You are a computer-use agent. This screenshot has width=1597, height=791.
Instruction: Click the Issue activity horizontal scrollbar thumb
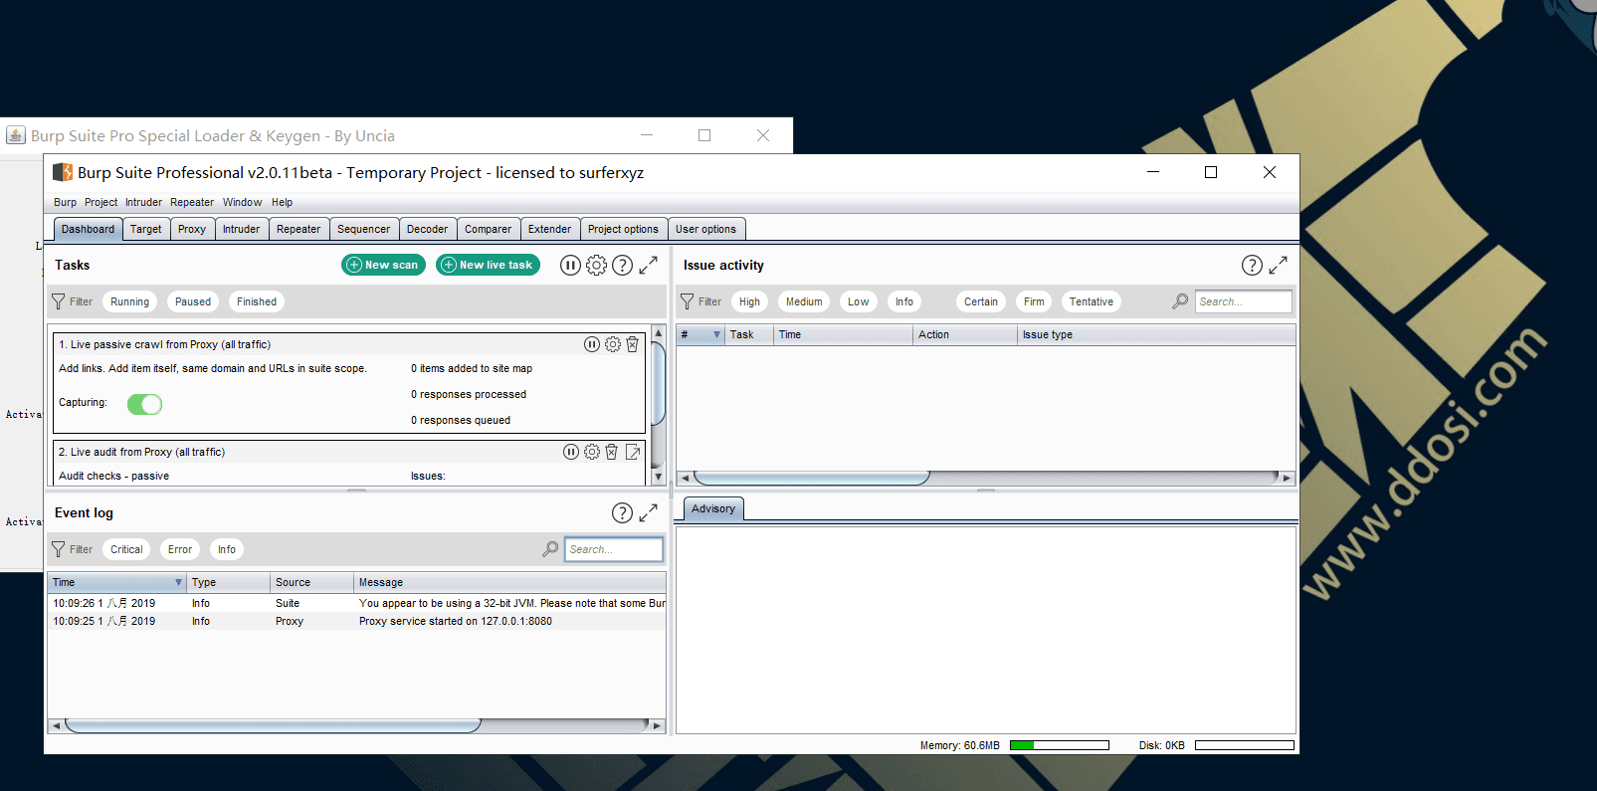(811, 478)
